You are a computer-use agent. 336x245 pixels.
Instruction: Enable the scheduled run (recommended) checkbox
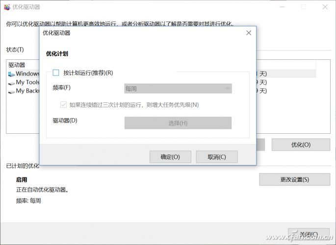coord(56,73)
